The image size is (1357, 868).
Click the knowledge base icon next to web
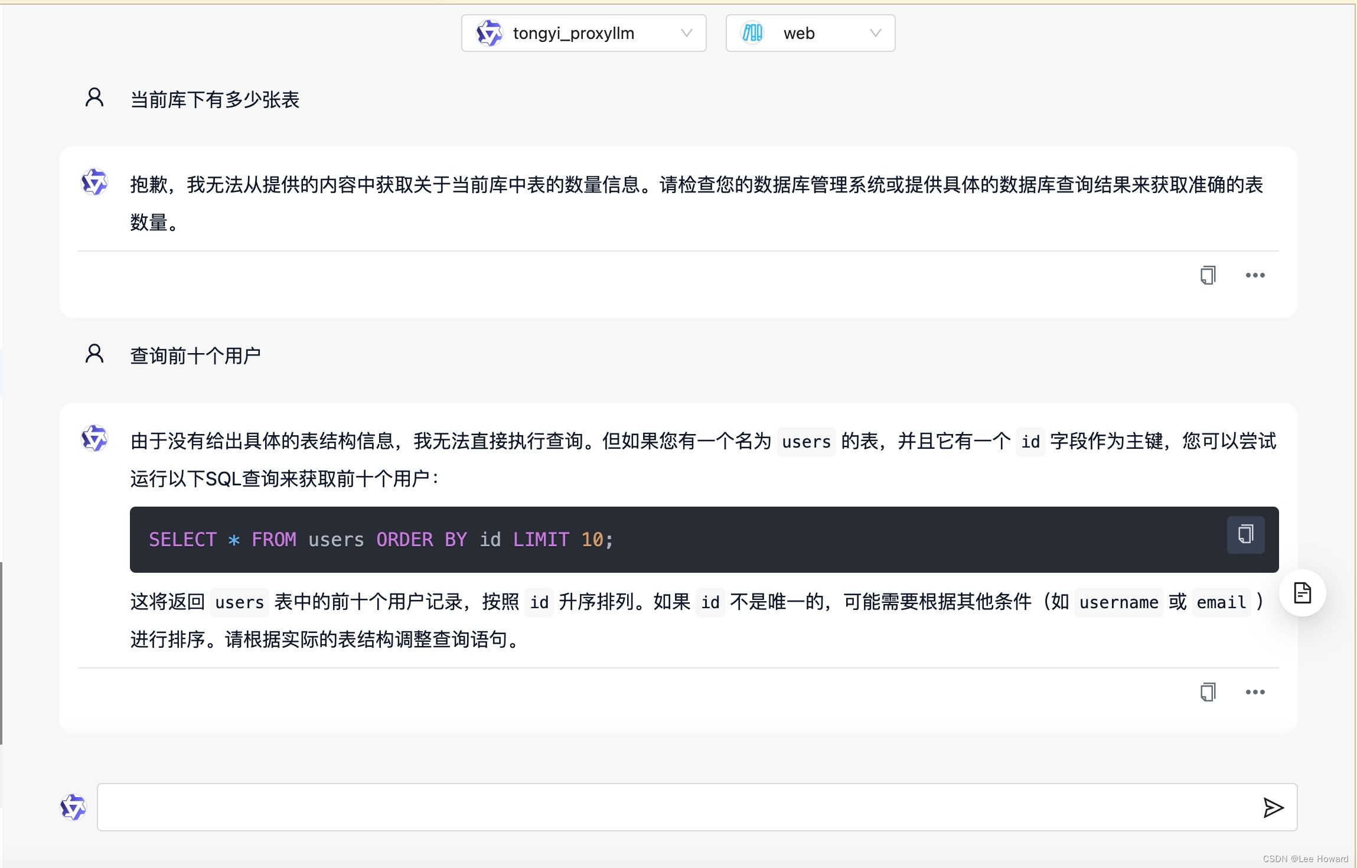click(x=752, y=33)
